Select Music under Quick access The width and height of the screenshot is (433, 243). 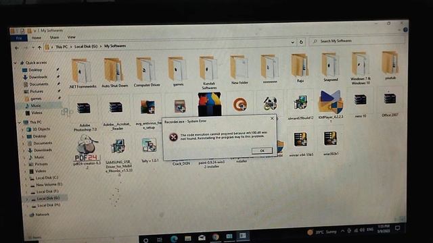[x=36, y=106]
